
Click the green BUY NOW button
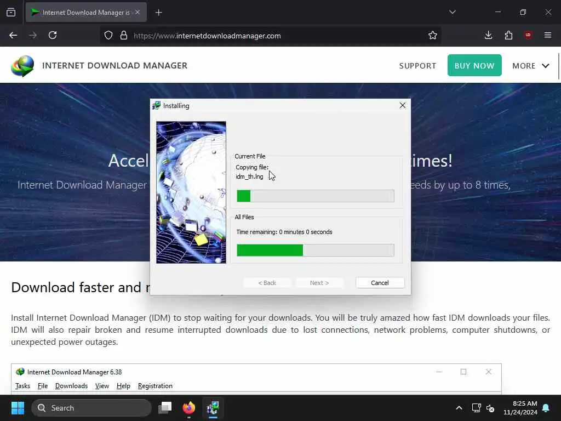pyautogui.click(x=474, y=66)
